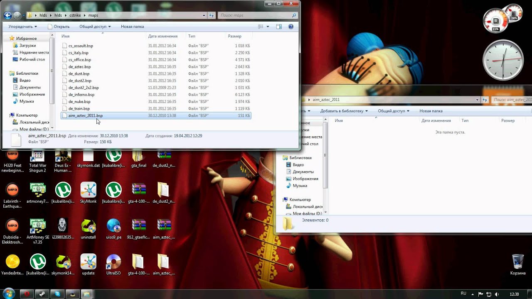Open the view options dropdown arrow

coord(268,27)
